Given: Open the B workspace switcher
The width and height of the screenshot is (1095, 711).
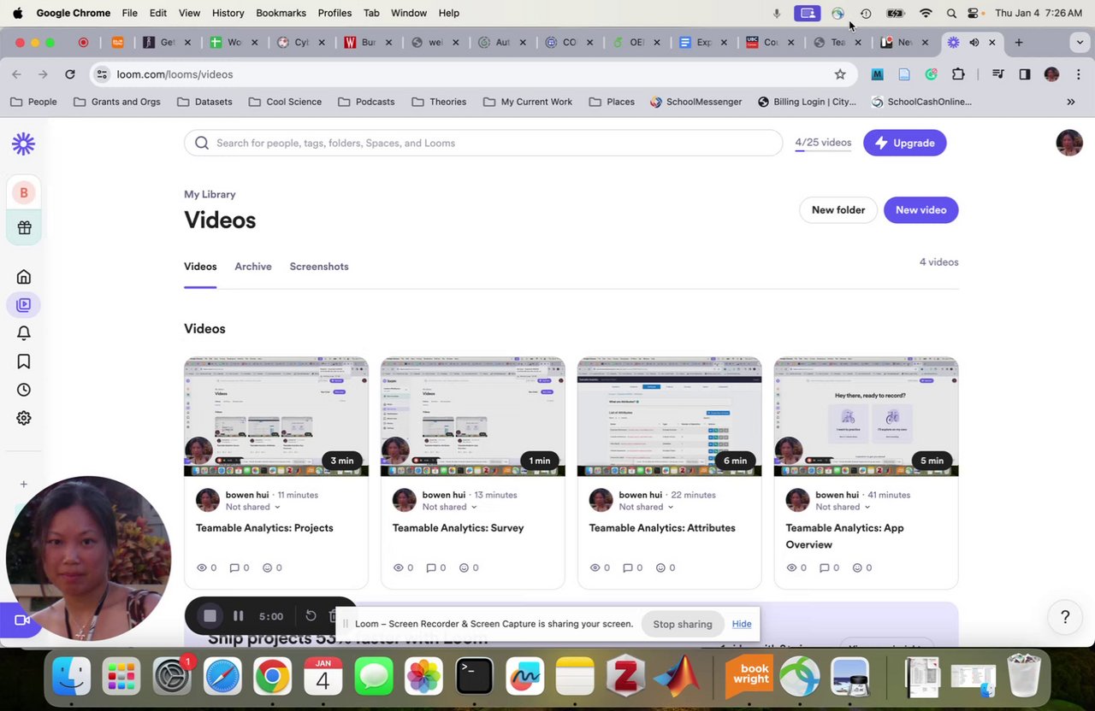Looking at the screenshot, I should (x=24, y=193).
